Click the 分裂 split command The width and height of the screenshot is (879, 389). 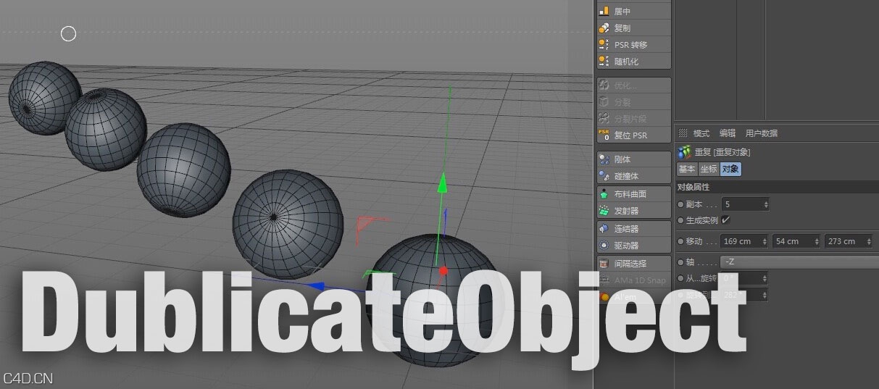(633, 101)
